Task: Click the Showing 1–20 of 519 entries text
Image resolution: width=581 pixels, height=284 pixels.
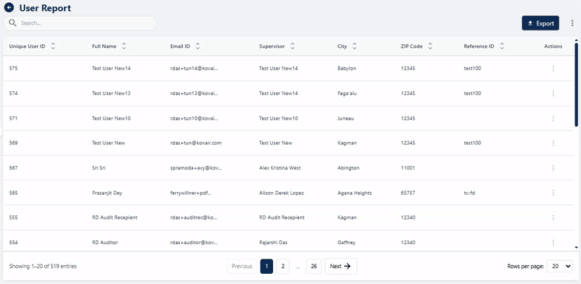Action: pyautogui.click(x=43, y=267)
